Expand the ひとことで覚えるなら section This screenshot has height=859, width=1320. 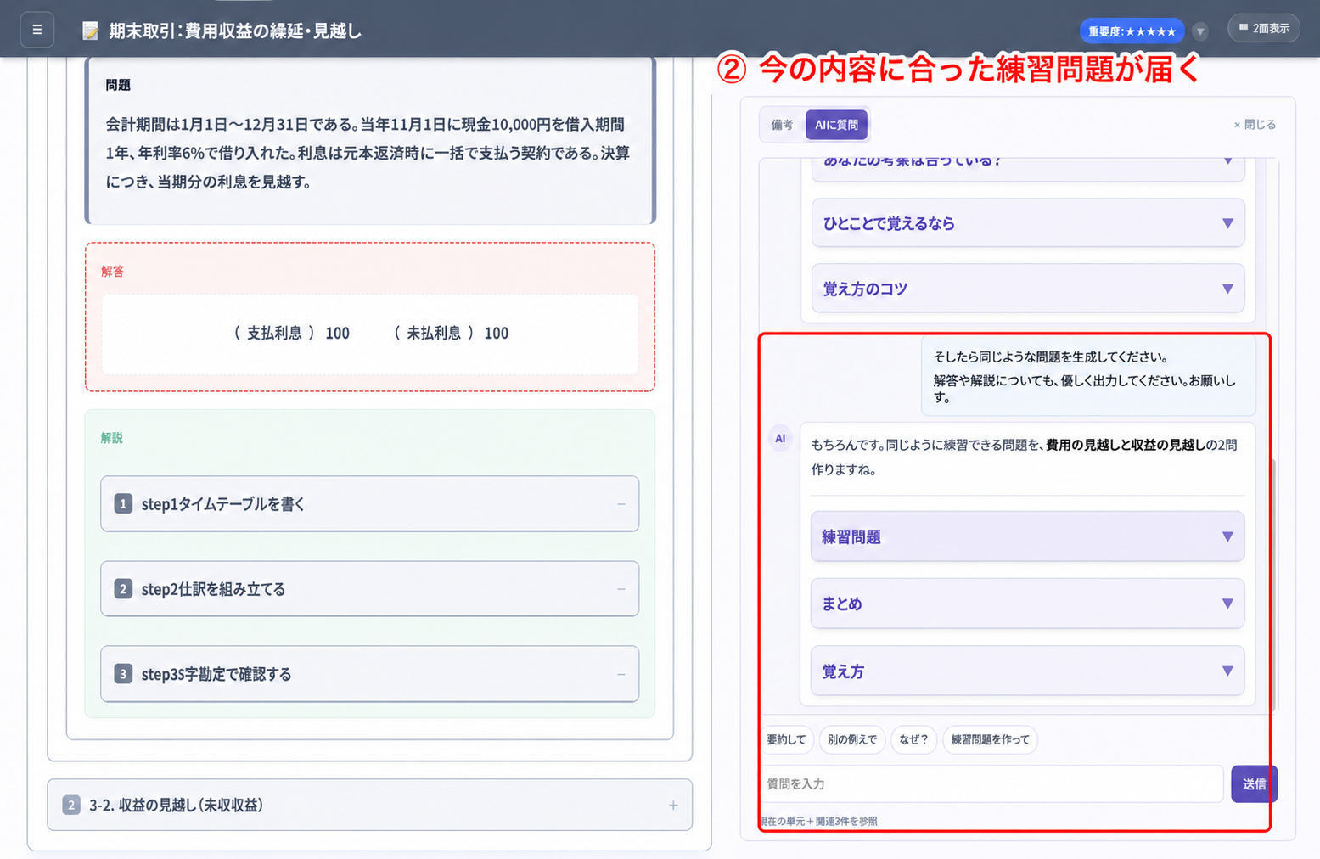tap(1028, 223)
